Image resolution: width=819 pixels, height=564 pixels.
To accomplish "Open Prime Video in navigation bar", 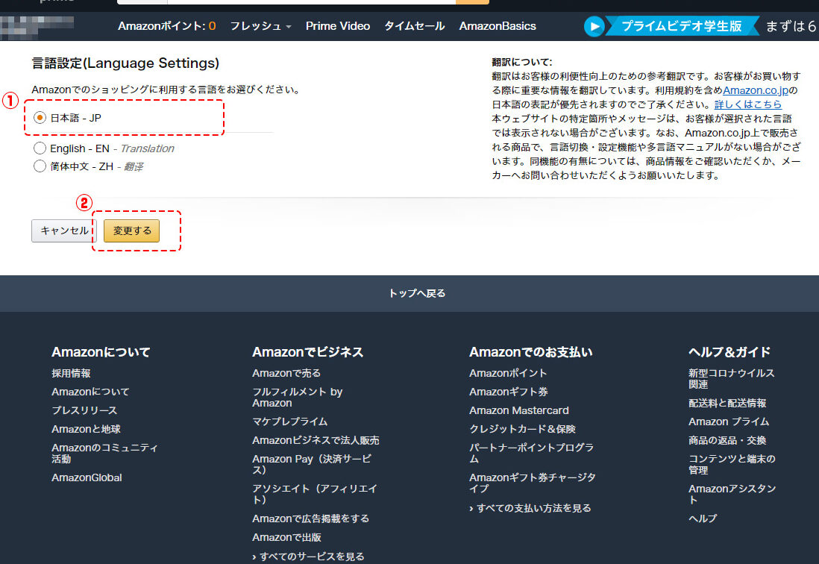I will coord(338,26).
